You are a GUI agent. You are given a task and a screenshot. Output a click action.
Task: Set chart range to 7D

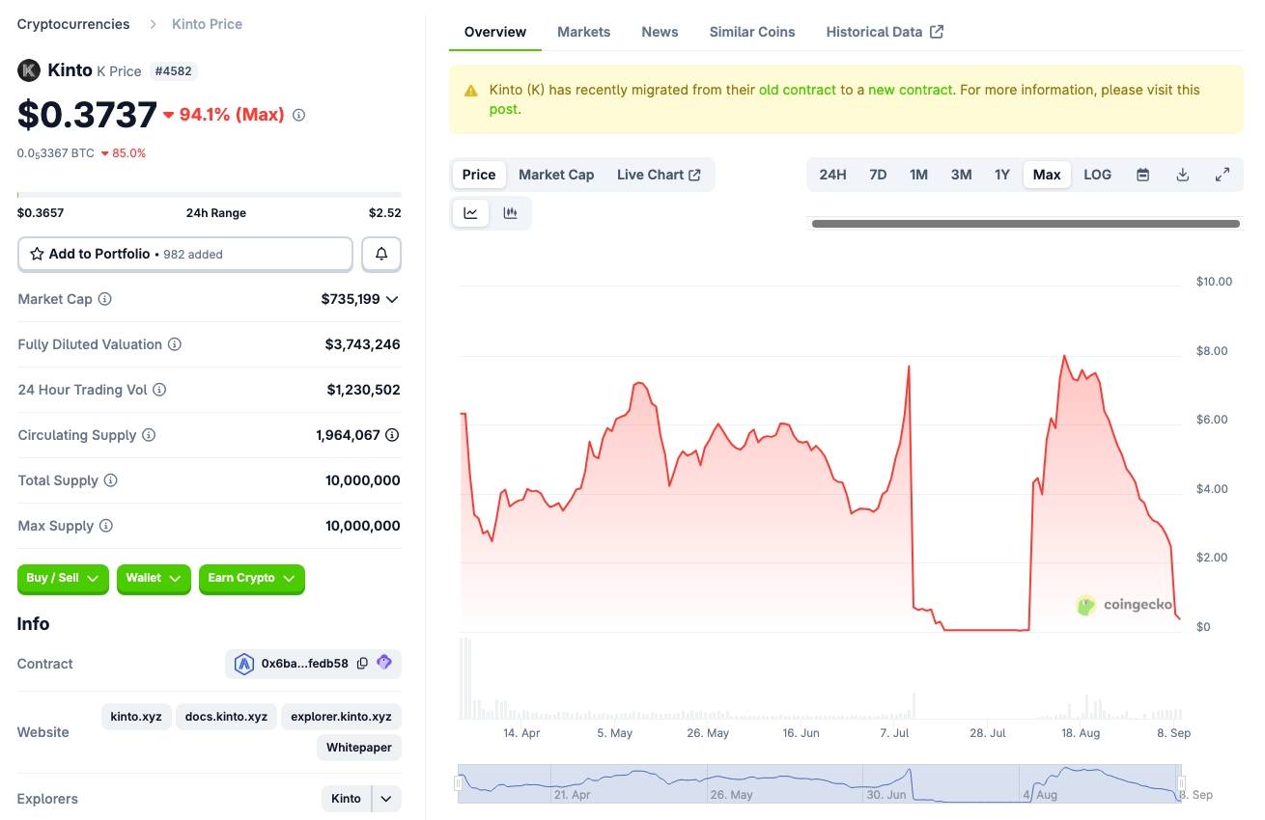pyautogui.click(x=878, y=175)
